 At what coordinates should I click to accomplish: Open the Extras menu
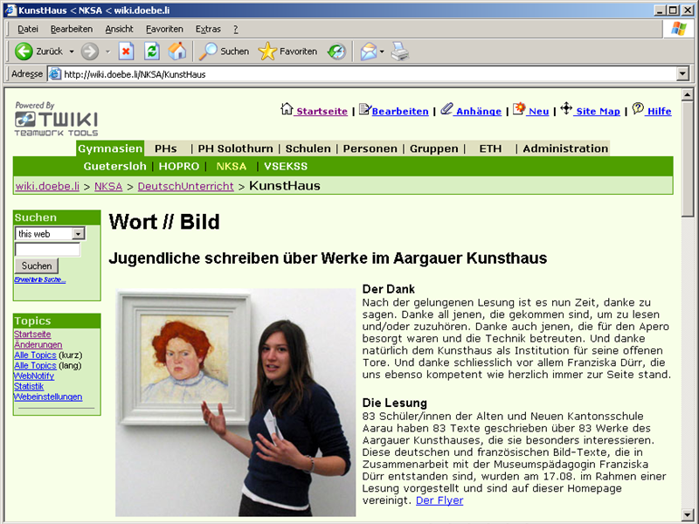pos(208,29)
